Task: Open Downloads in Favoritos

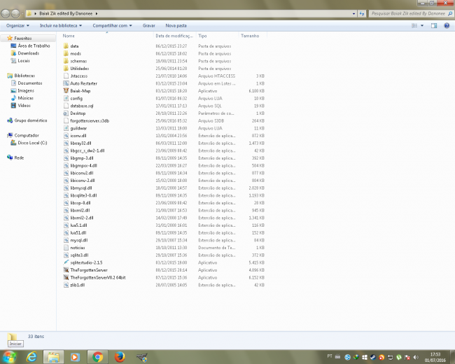Action: (x=28, y=53)
